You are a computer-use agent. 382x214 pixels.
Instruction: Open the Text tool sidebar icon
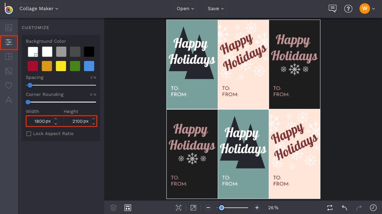9,100
